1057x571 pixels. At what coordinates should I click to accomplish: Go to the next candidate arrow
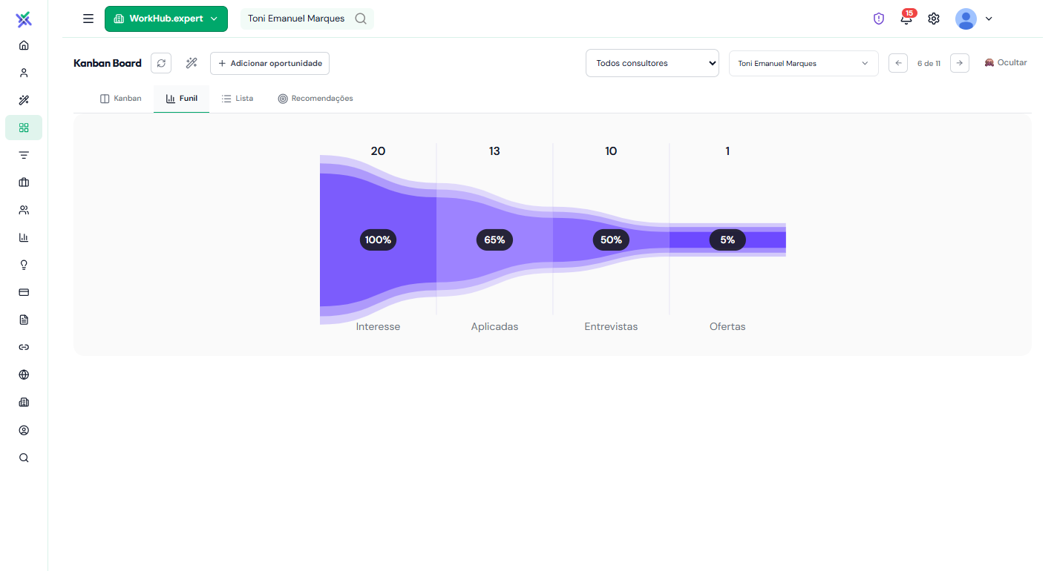point(960,63)
